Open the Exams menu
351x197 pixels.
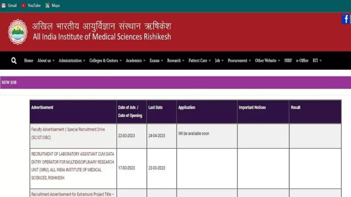click(x=156, y=60)
